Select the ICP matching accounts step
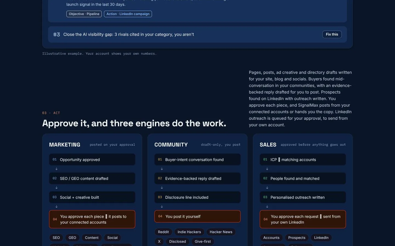This screenshot has height=246, width=395. (x=303, y=160)
